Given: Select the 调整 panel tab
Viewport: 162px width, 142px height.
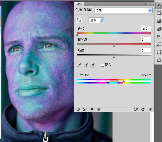Looking at the screenshot, I should point(79,4).
